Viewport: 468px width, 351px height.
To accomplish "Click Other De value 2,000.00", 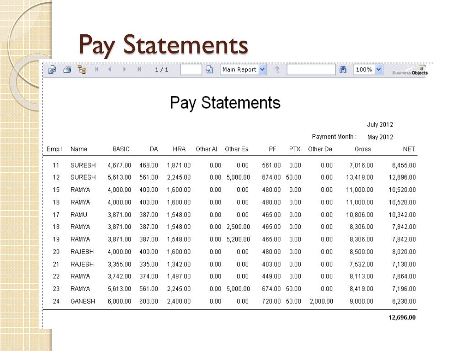I will click(x=321, y=301).
